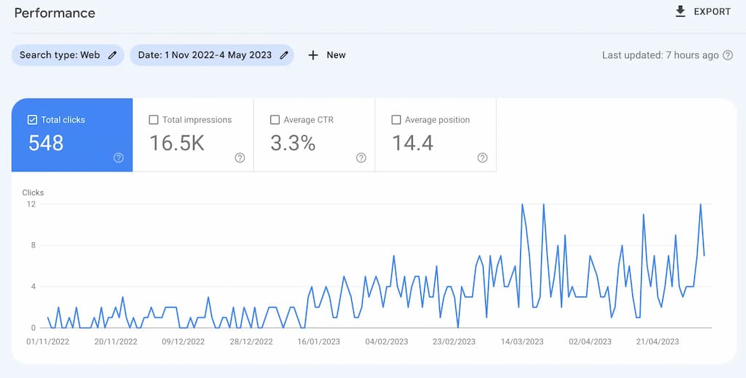This screenshot has width=746, height=378.
Task: Click the pencil icon on Search type filter
Action: coord(112,55)
